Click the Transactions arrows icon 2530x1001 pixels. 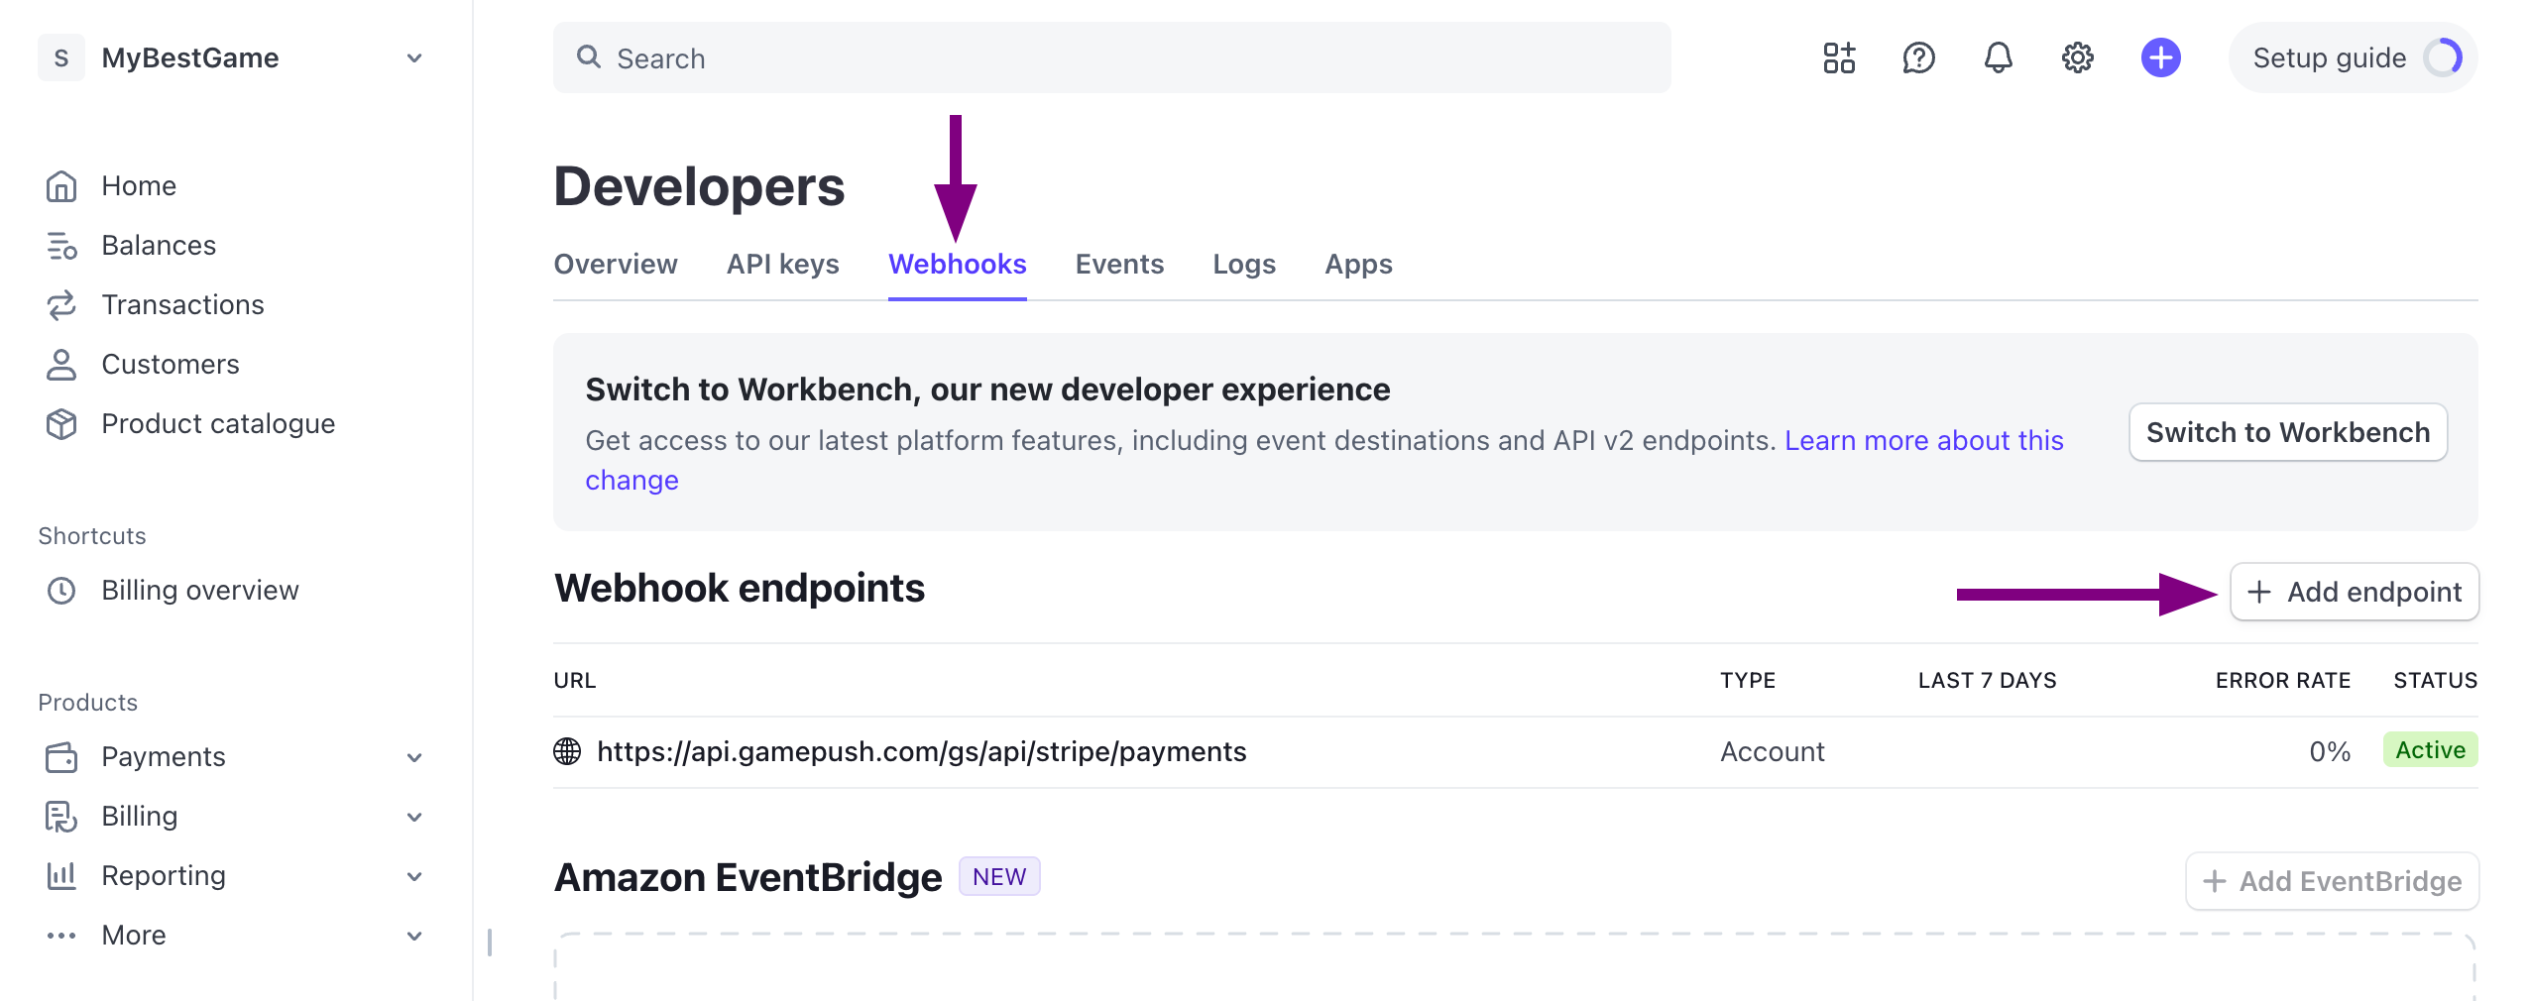61,305
